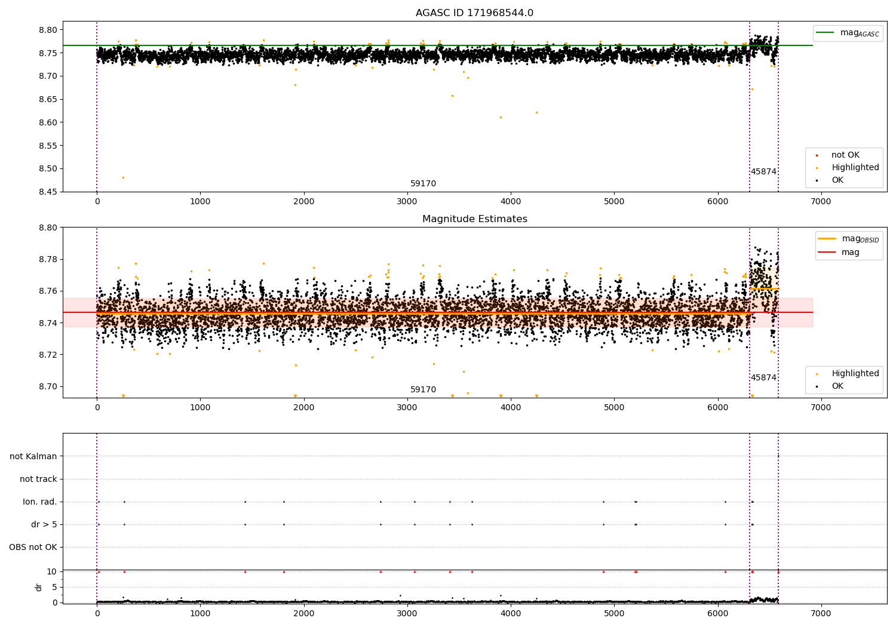Click the 'dr > 5' row label

tap(44, 524)
